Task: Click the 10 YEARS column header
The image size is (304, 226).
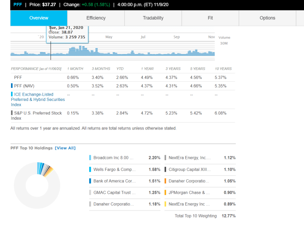Action: tap(223, 69)
